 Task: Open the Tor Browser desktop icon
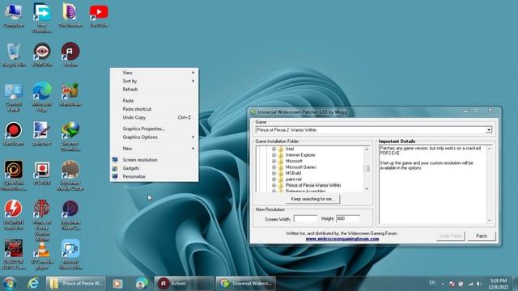click(70, 15)
